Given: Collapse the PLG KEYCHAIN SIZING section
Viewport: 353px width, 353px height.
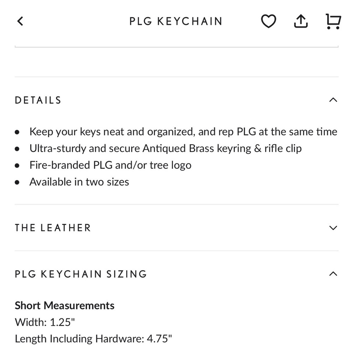Looking at the screenshot, I should point(333,274).
